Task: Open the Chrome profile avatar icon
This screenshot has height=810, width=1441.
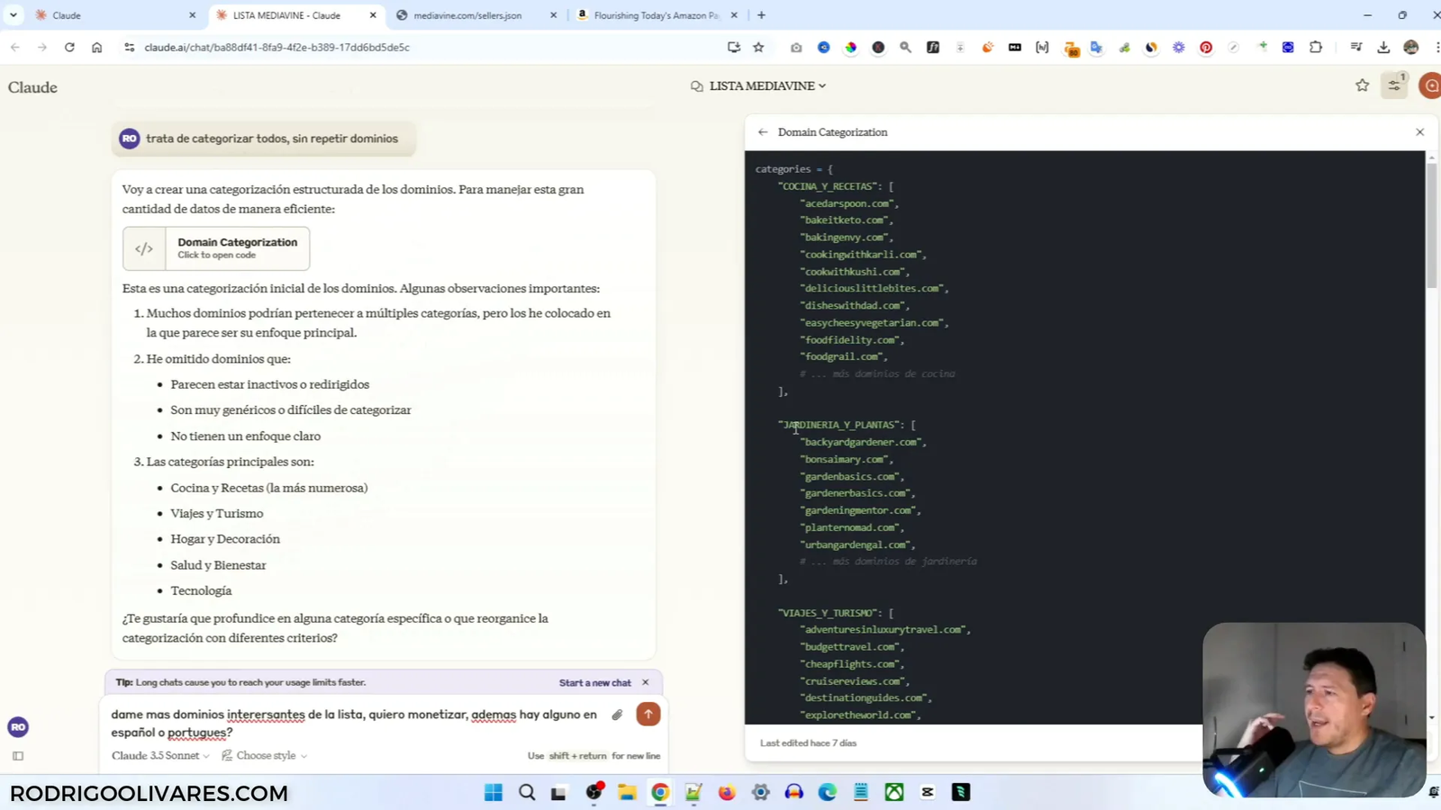Action: tap(1410, 47)
